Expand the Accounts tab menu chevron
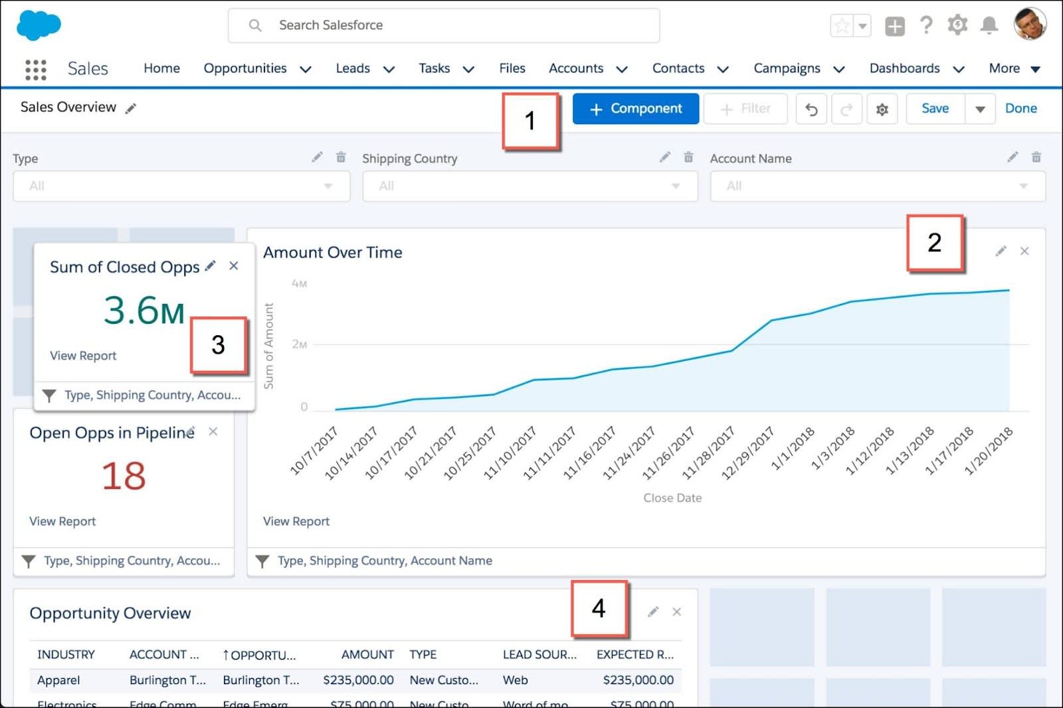This screenshot has height=708, width=1063. pyautogui.click(x=622, y=69)
